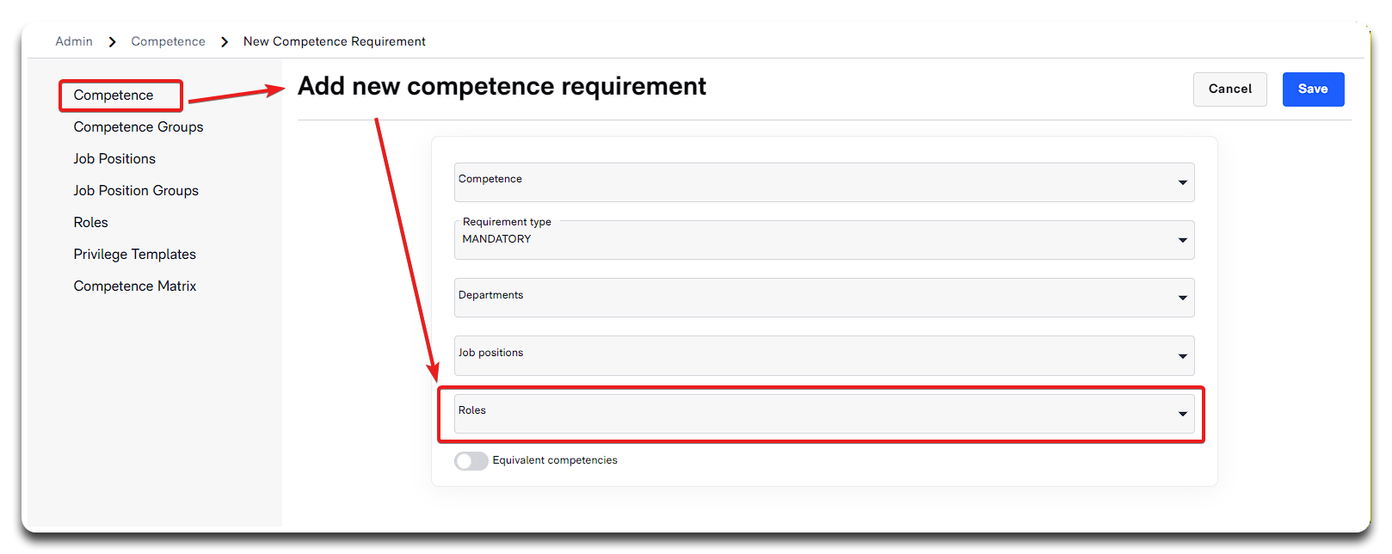Click the New Competence Requirement breadcrumb

pos(334,41)
